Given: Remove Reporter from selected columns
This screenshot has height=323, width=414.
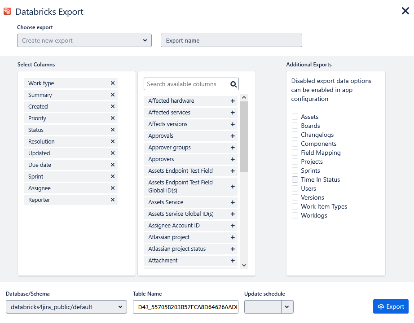Looking at the screenshot, I should [112, 200].
